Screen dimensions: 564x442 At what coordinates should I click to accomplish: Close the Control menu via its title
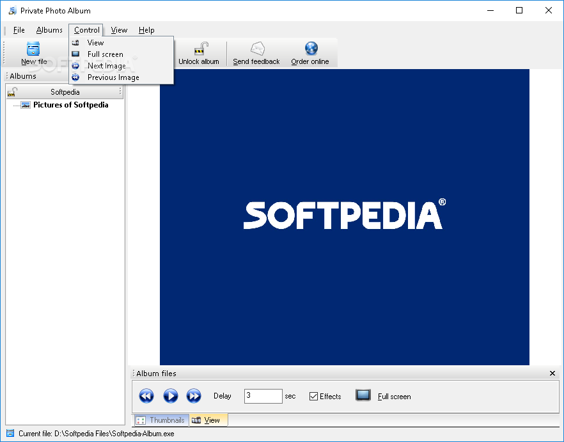coord(86,30)
